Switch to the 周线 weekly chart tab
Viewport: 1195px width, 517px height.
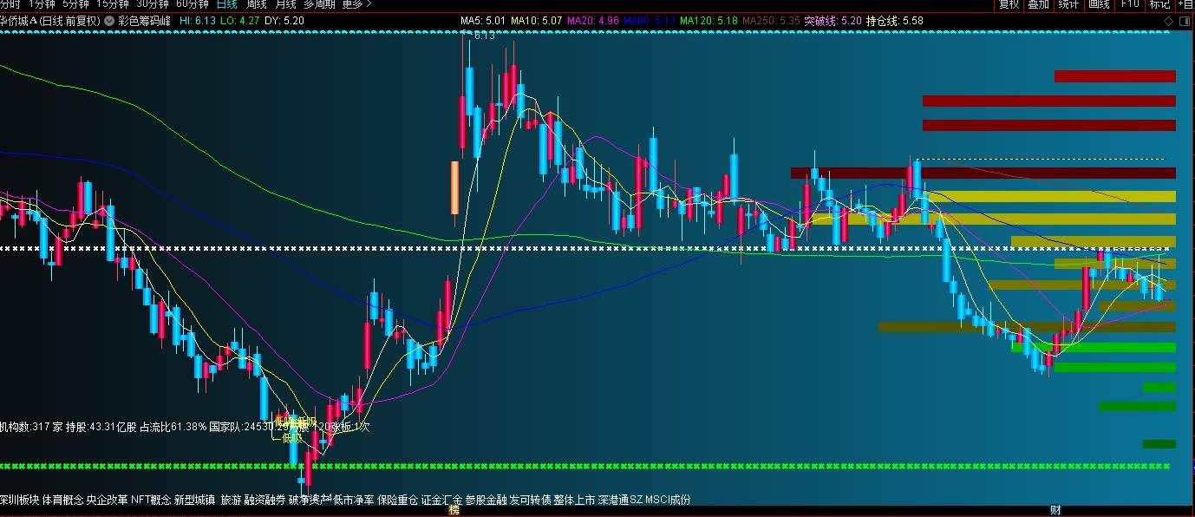[x=257, y=4]
